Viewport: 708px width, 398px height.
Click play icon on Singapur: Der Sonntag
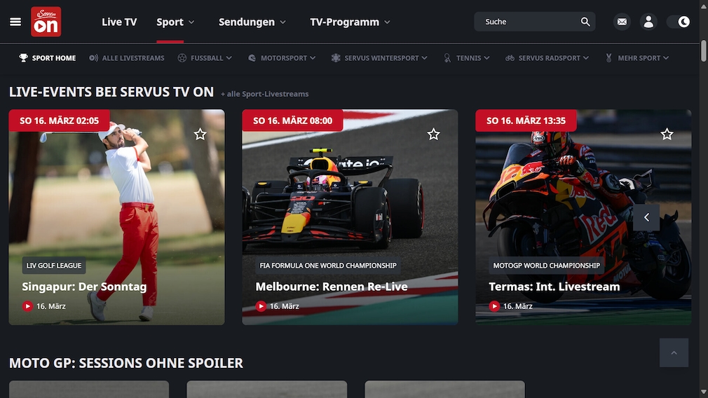pyautogui.click(x=27, y=306)
